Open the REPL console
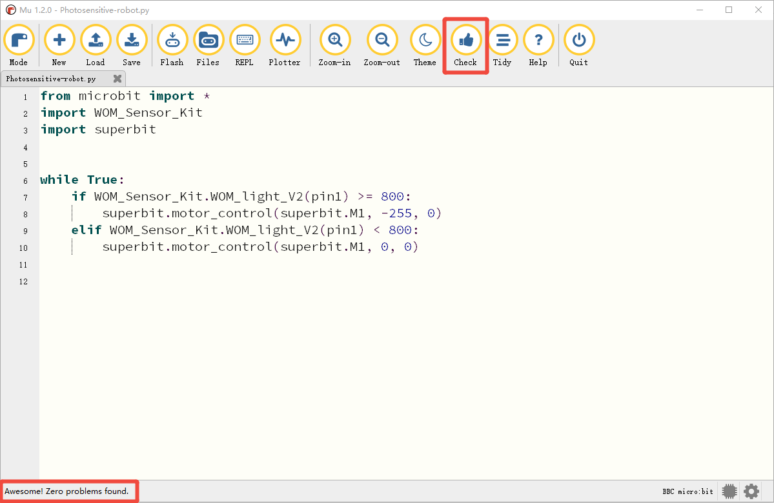Image resolution: width=774 pixels, height=503 pixels. pos(245,45)
